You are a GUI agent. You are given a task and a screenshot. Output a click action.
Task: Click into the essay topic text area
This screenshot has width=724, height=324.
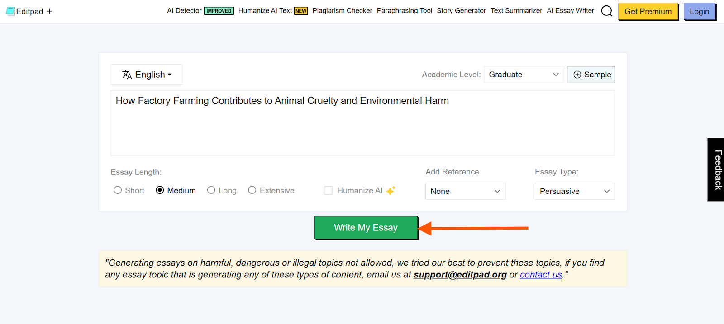[363, 123]
